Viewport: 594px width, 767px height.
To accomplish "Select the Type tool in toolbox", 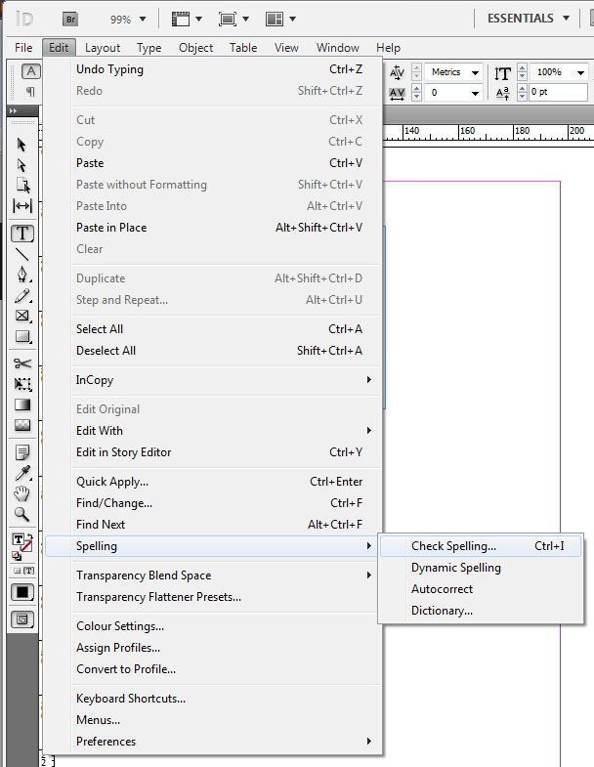I will 22,234.
